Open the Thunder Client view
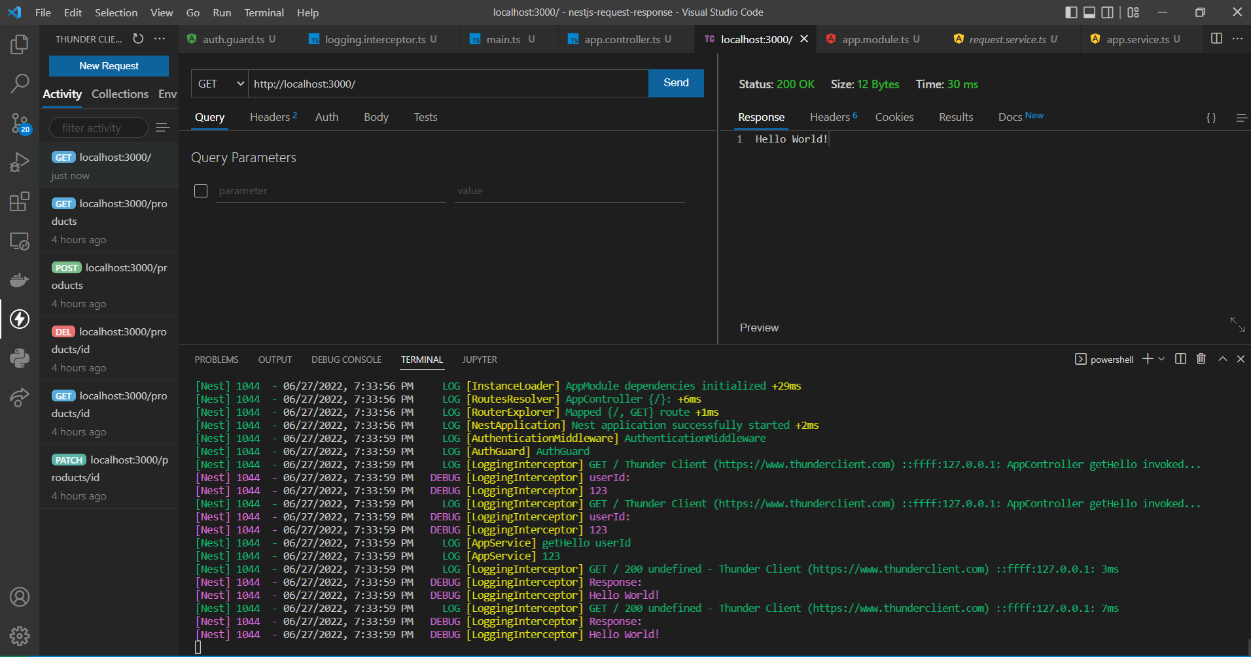Image resolution: width=1251 pixels, height=657 pixels. coord(20,319)
